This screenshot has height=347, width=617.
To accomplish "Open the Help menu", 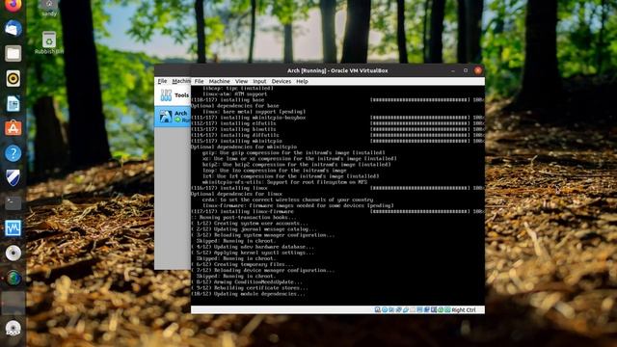I will tap(302, 81).
